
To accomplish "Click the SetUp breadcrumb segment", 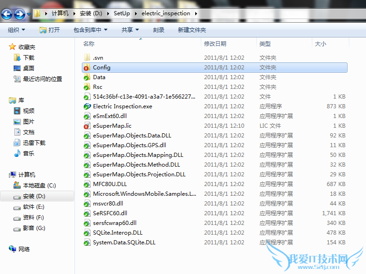I will point(122,13).
